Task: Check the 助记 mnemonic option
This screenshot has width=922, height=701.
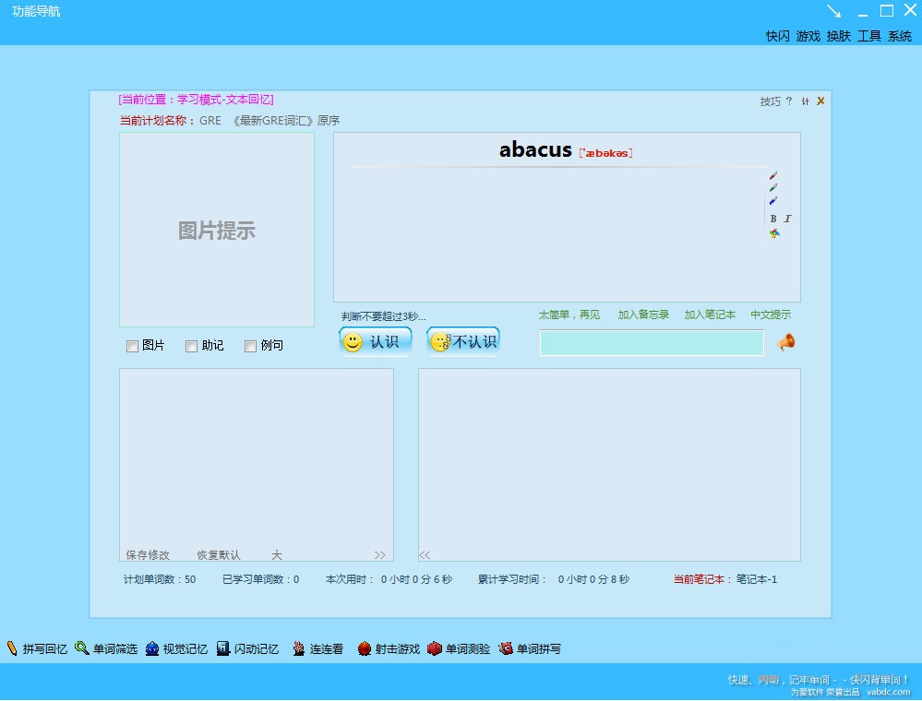Action: [x=192, y=345]
